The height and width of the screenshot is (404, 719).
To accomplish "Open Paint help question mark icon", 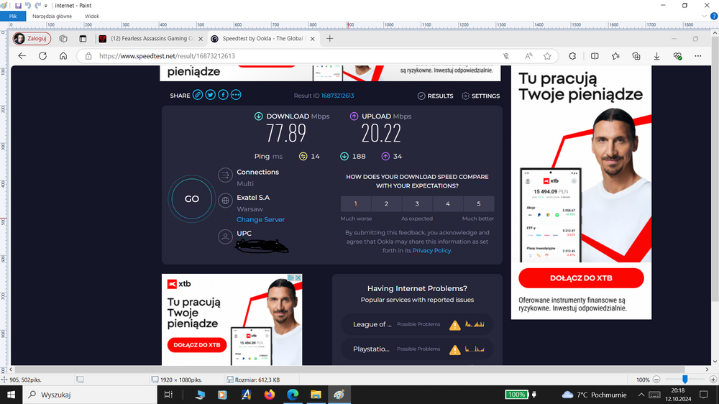I will (713, 16).
